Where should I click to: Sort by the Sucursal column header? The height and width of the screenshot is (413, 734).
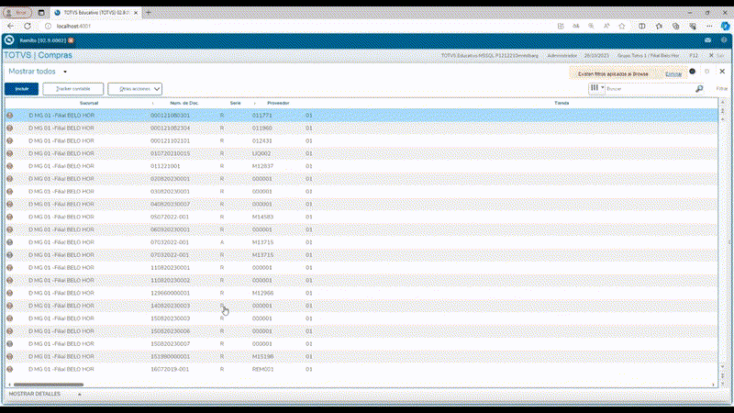[88, 103]
